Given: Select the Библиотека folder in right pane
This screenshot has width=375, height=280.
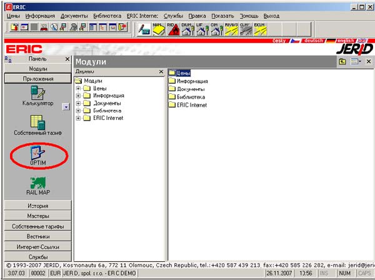Looking at the screenshot, I should click(x=187, y=97).
